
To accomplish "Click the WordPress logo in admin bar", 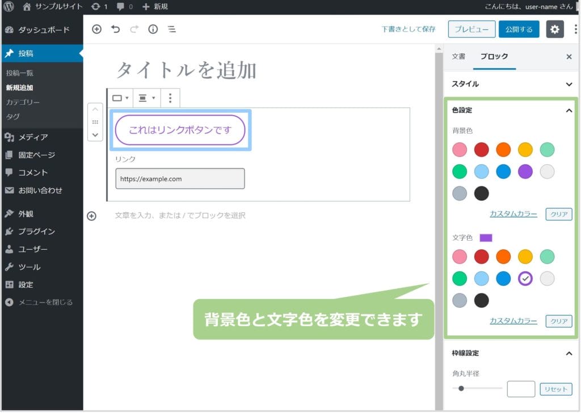I will point(9,7).
